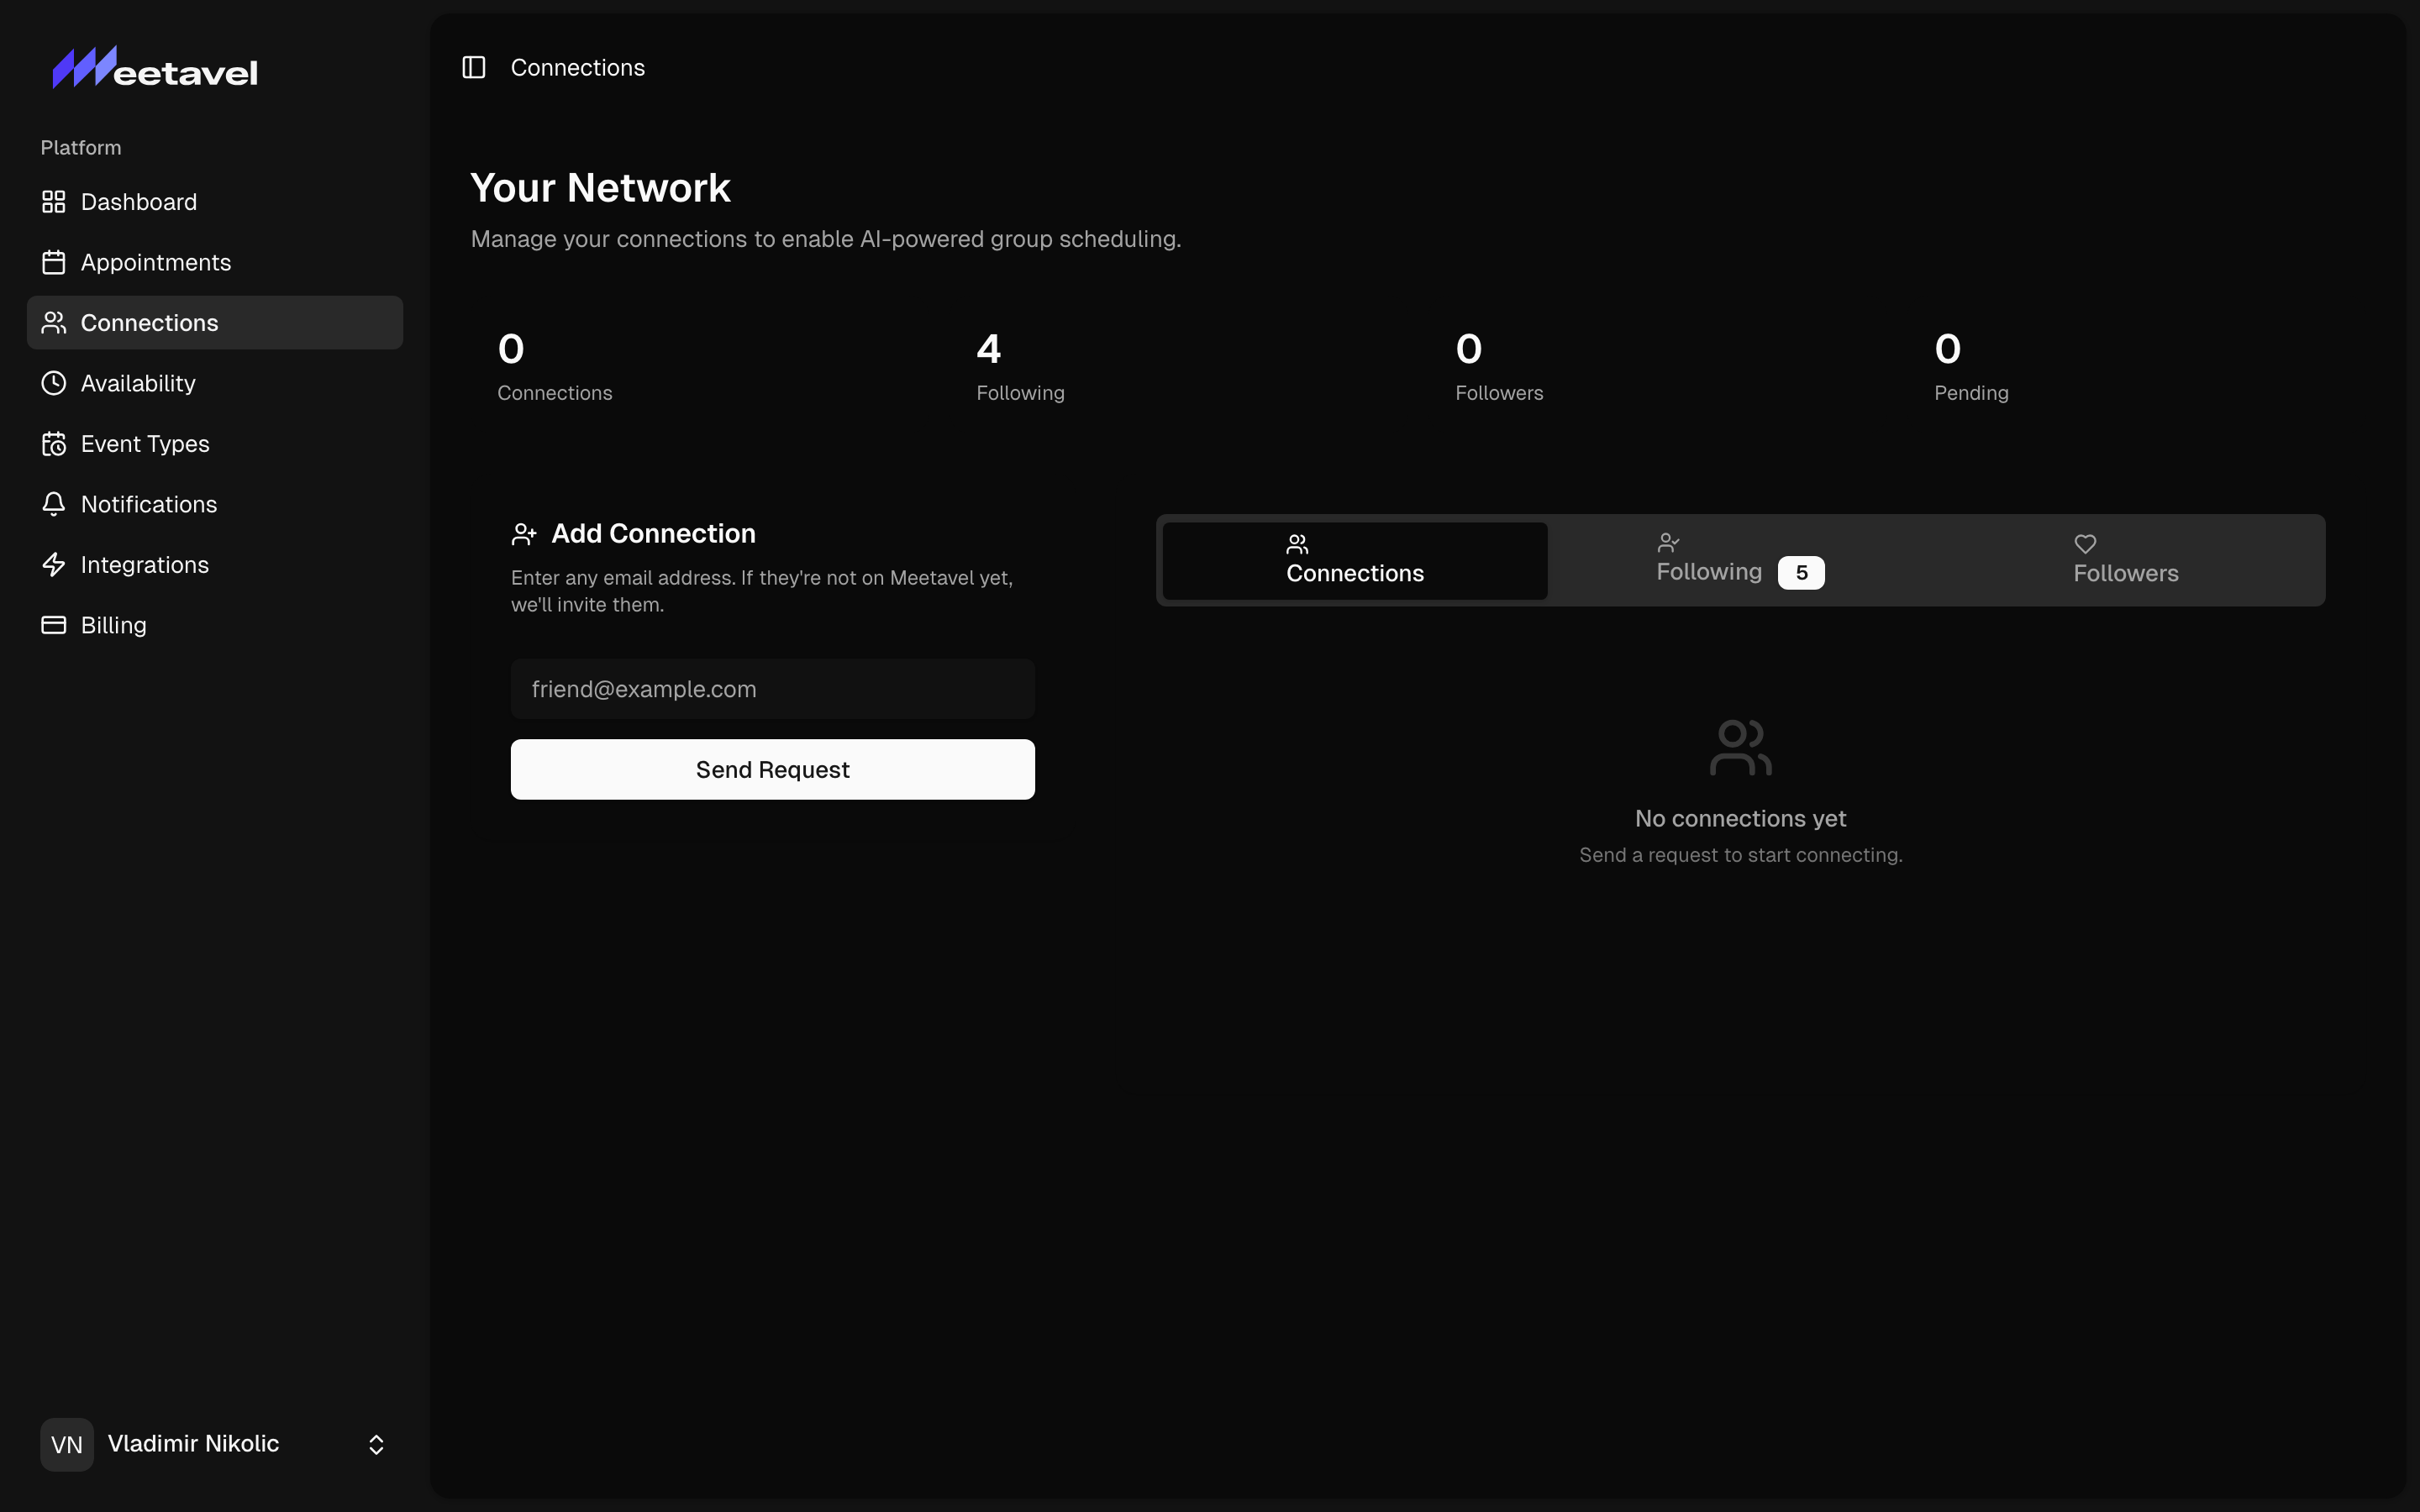The height and width of the screenshot is (1512, 2420).
Task: Click the Meetavel logo
Action: [155, 68]
